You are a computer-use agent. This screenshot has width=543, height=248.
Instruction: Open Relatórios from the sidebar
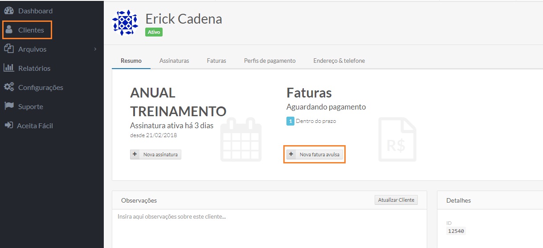point(34,68)
